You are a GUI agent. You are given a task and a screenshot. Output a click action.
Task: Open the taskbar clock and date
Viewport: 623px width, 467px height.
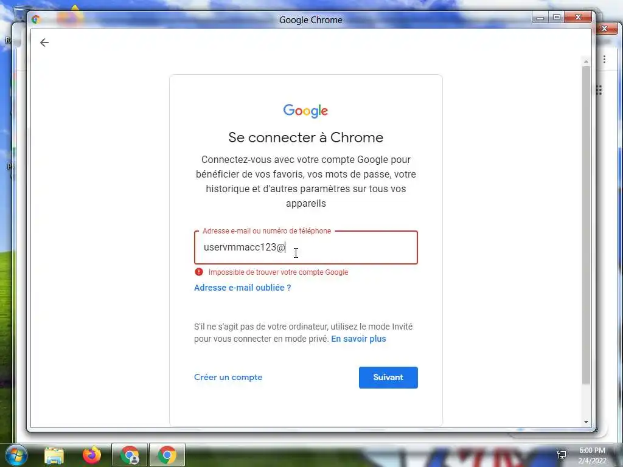click(x=592, y=455)
